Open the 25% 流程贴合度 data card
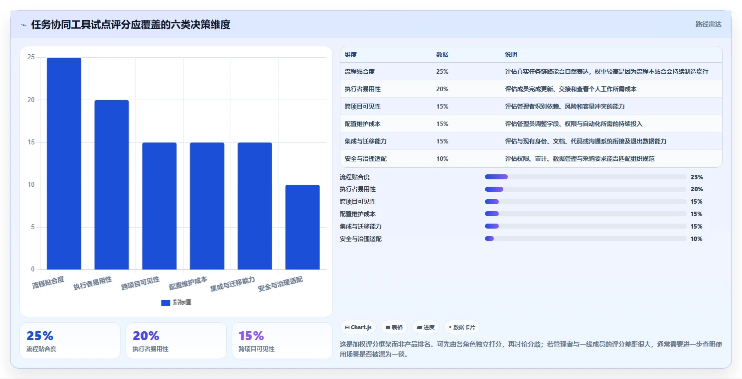 70,341
